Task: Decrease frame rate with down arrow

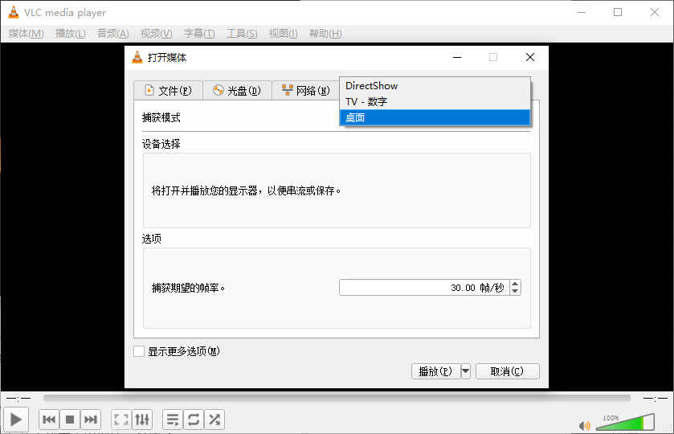Action: [x=515, y=291]
